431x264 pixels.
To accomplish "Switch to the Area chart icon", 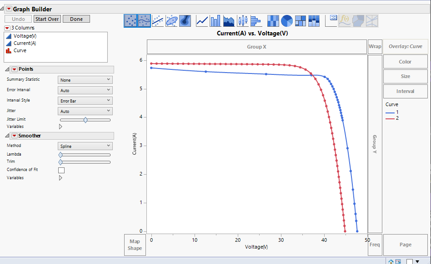I will coord(229,21).
